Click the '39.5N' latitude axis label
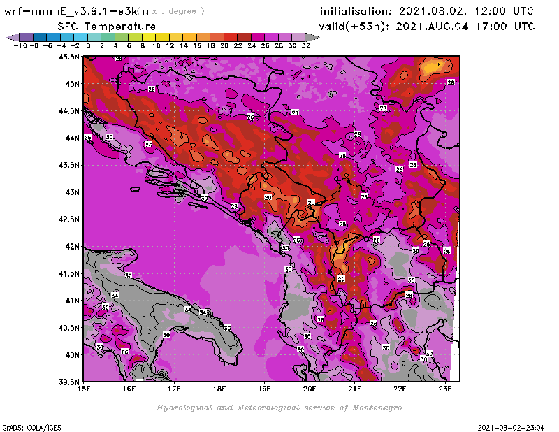 point(68,382)
